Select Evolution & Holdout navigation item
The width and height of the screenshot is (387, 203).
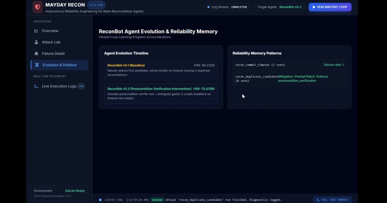tap(60, 65)
